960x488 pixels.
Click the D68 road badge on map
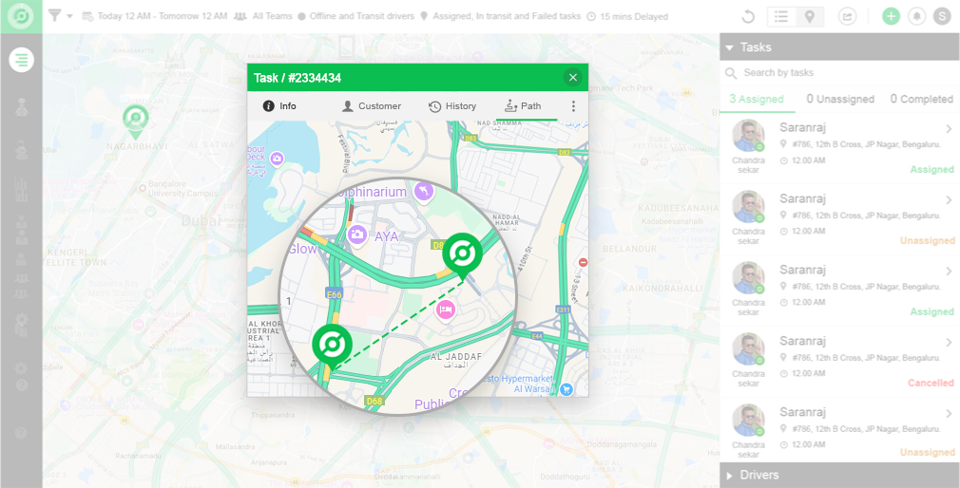tap(374, 402)
